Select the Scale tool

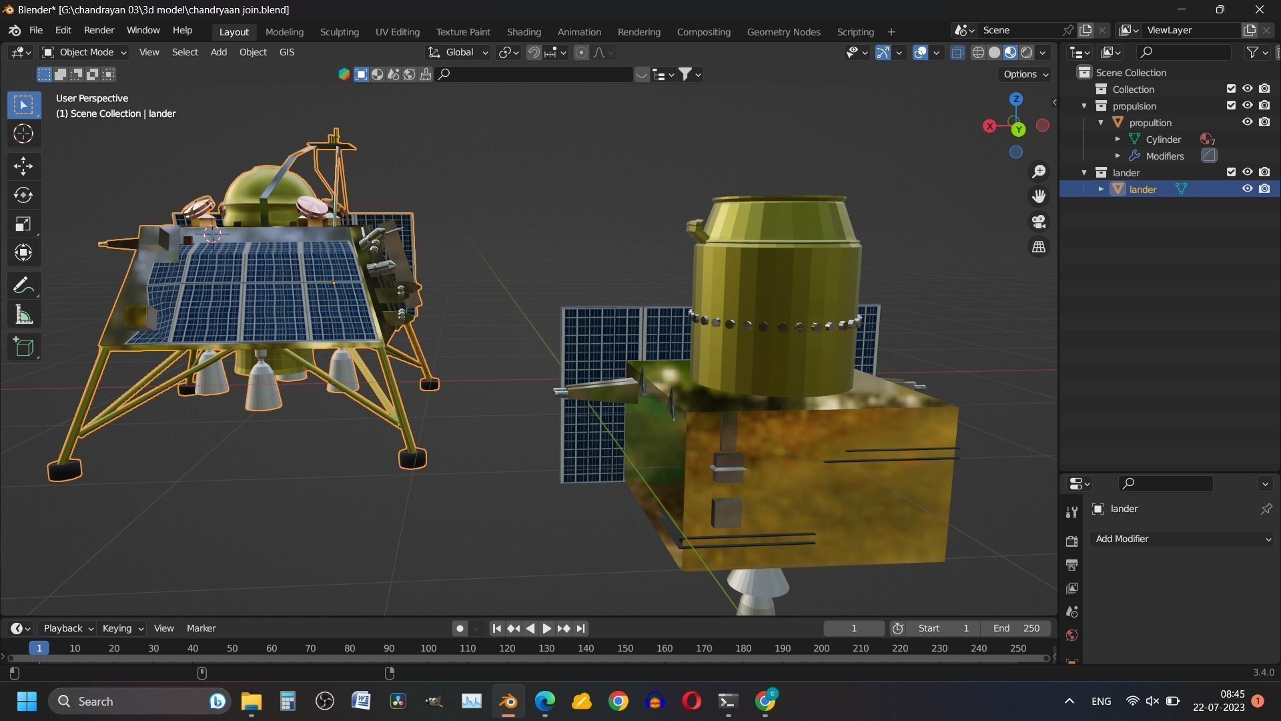[23, 224]
